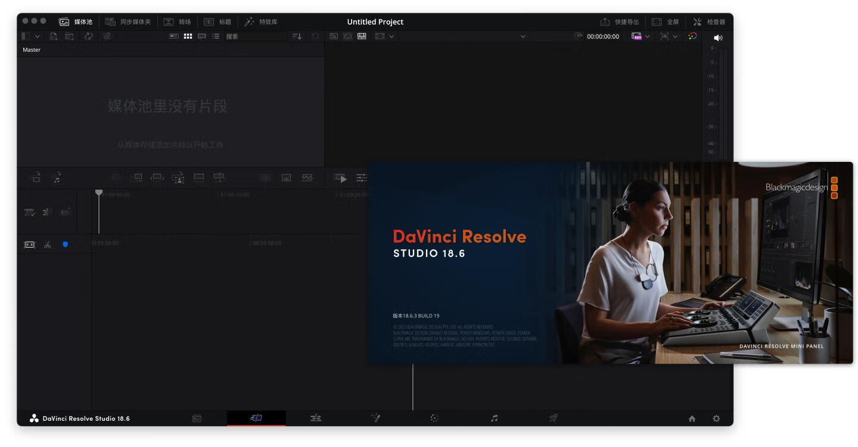Open the timeline name dropdown in viewer

[523, 36]
